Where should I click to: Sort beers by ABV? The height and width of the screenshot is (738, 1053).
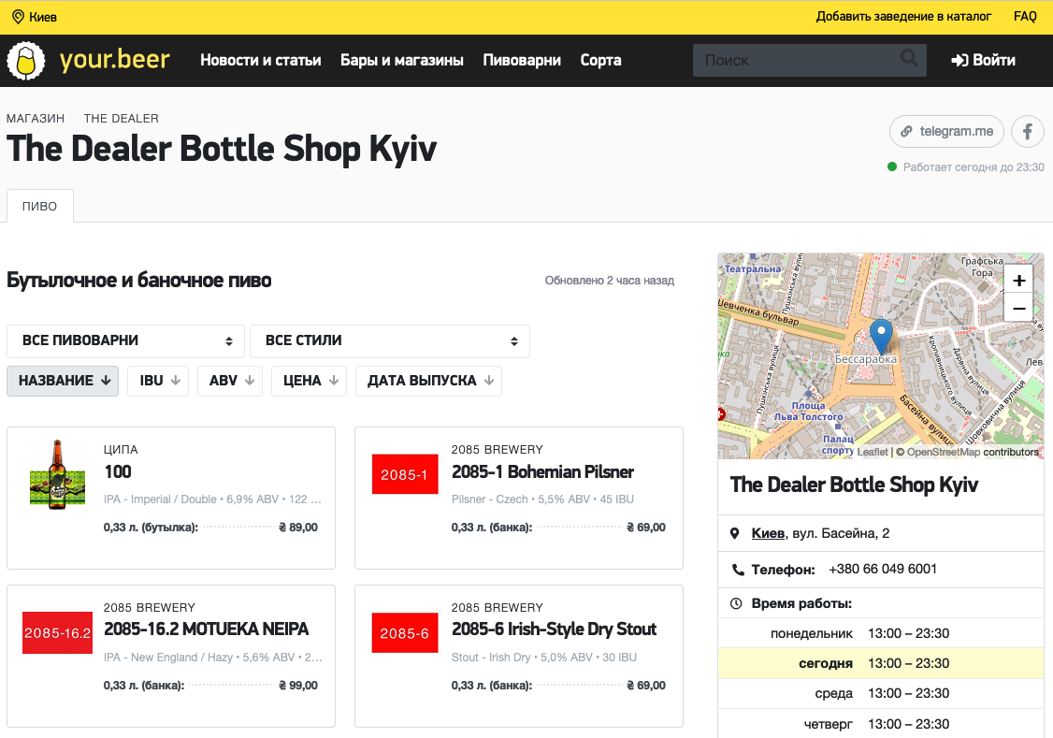pyautogui.click(x=230, y=381)
